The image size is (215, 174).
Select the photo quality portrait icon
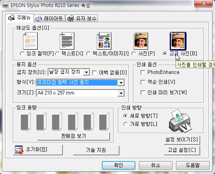141,41
